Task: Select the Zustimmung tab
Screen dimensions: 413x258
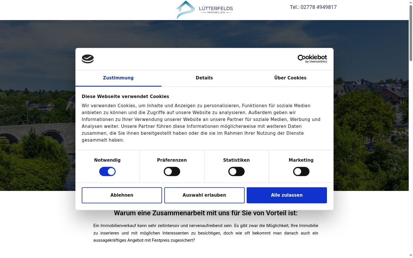Action: point(118,78)
